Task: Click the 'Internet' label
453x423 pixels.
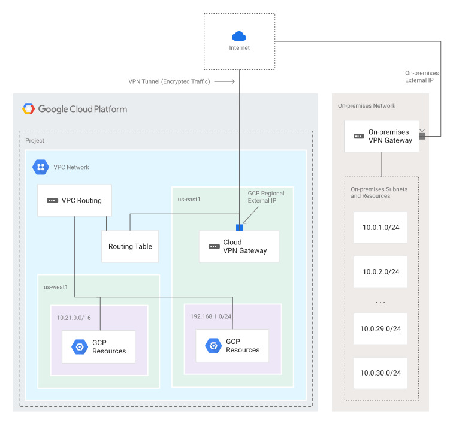Action: pyautogui.click(x=239, y=48)
